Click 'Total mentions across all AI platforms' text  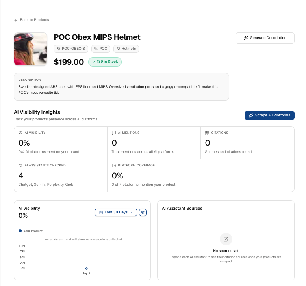(143, 152)
